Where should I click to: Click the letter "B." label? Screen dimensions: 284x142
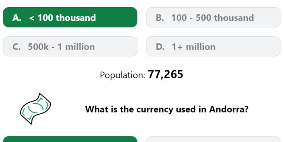click(160, 18)
